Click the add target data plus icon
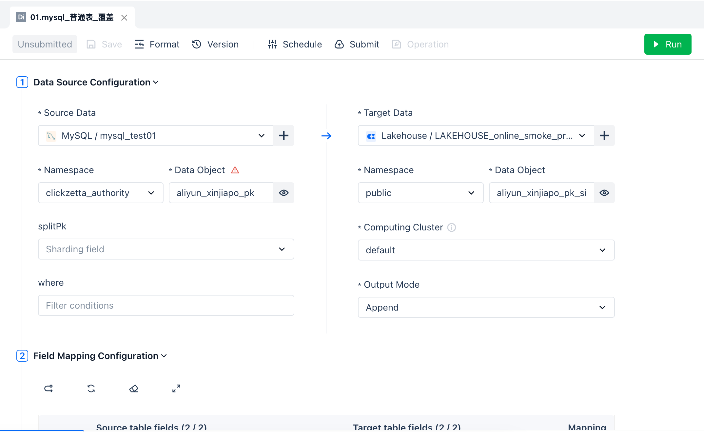This screenshot has height=432, width=704. pos(604,135)
